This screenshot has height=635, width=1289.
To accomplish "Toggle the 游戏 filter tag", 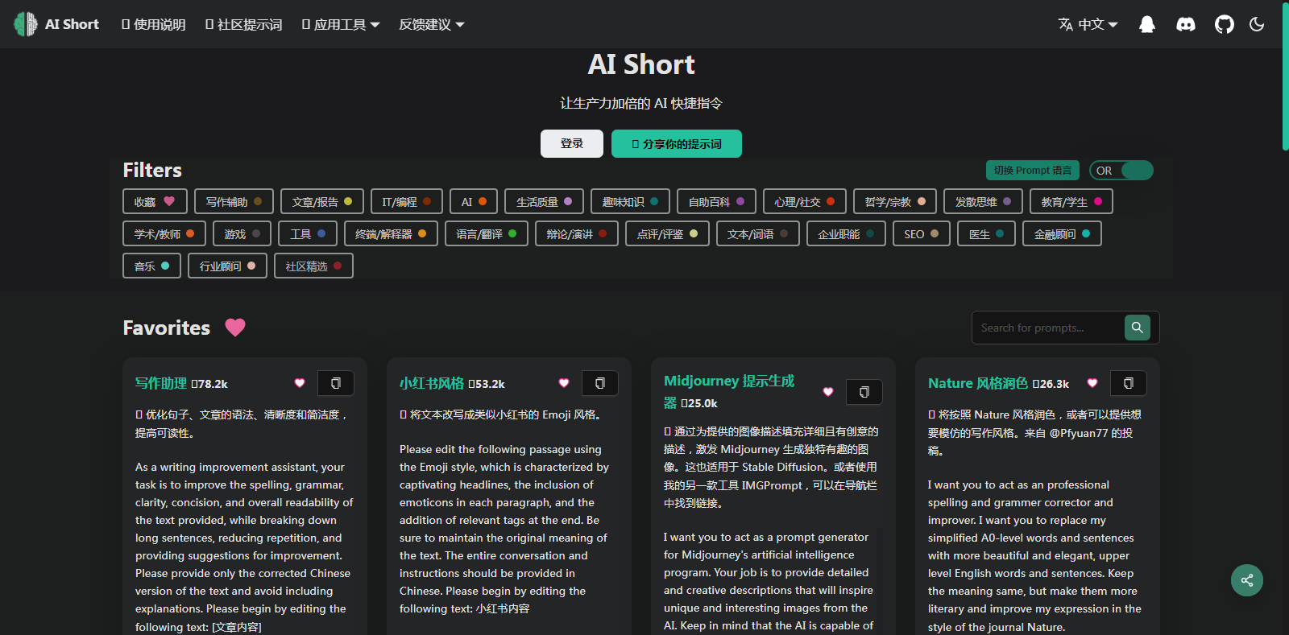I will pyautogui.click(x=242, y=233).
